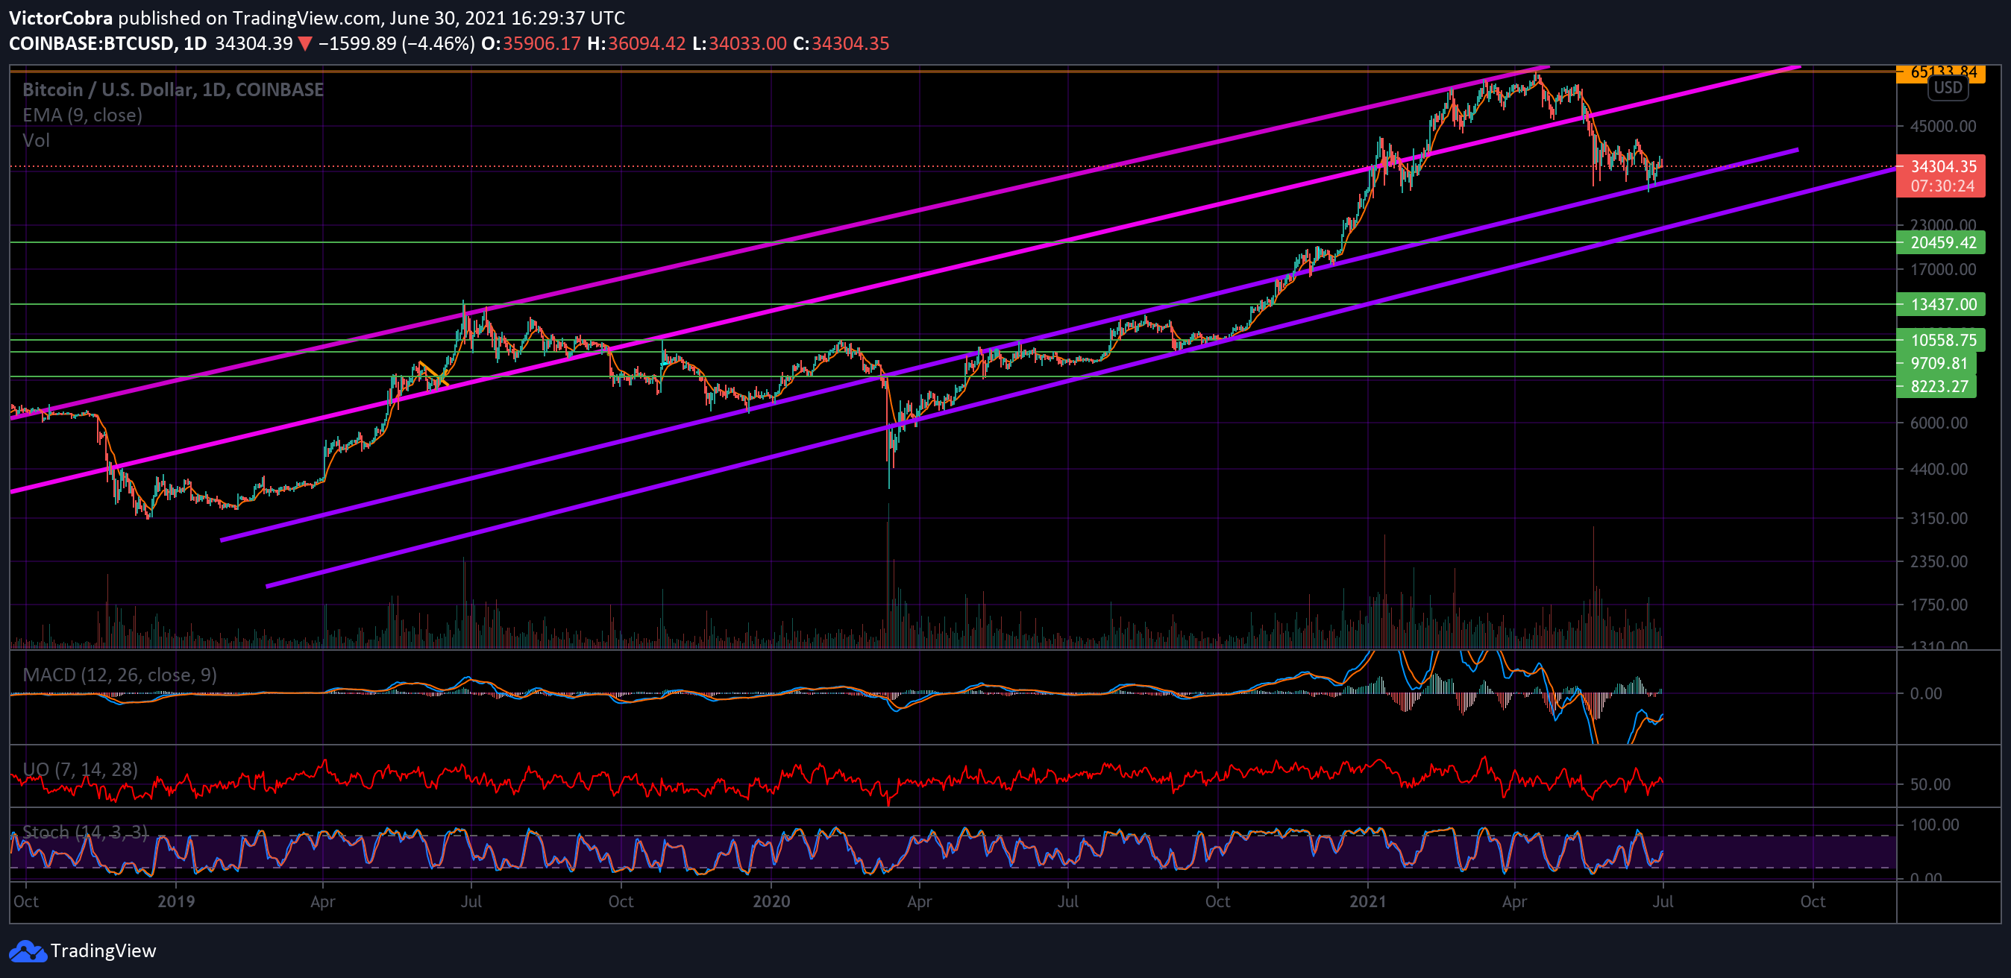2011x978 pixels.
Task: Click the 20459.42 green price label
Action: pyautogui.click(x=1941, y=242)
